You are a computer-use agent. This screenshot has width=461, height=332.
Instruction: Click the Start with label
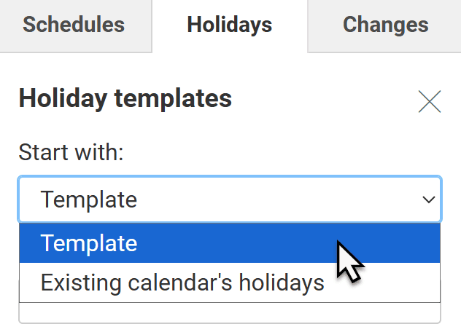(x=71, y=152)
